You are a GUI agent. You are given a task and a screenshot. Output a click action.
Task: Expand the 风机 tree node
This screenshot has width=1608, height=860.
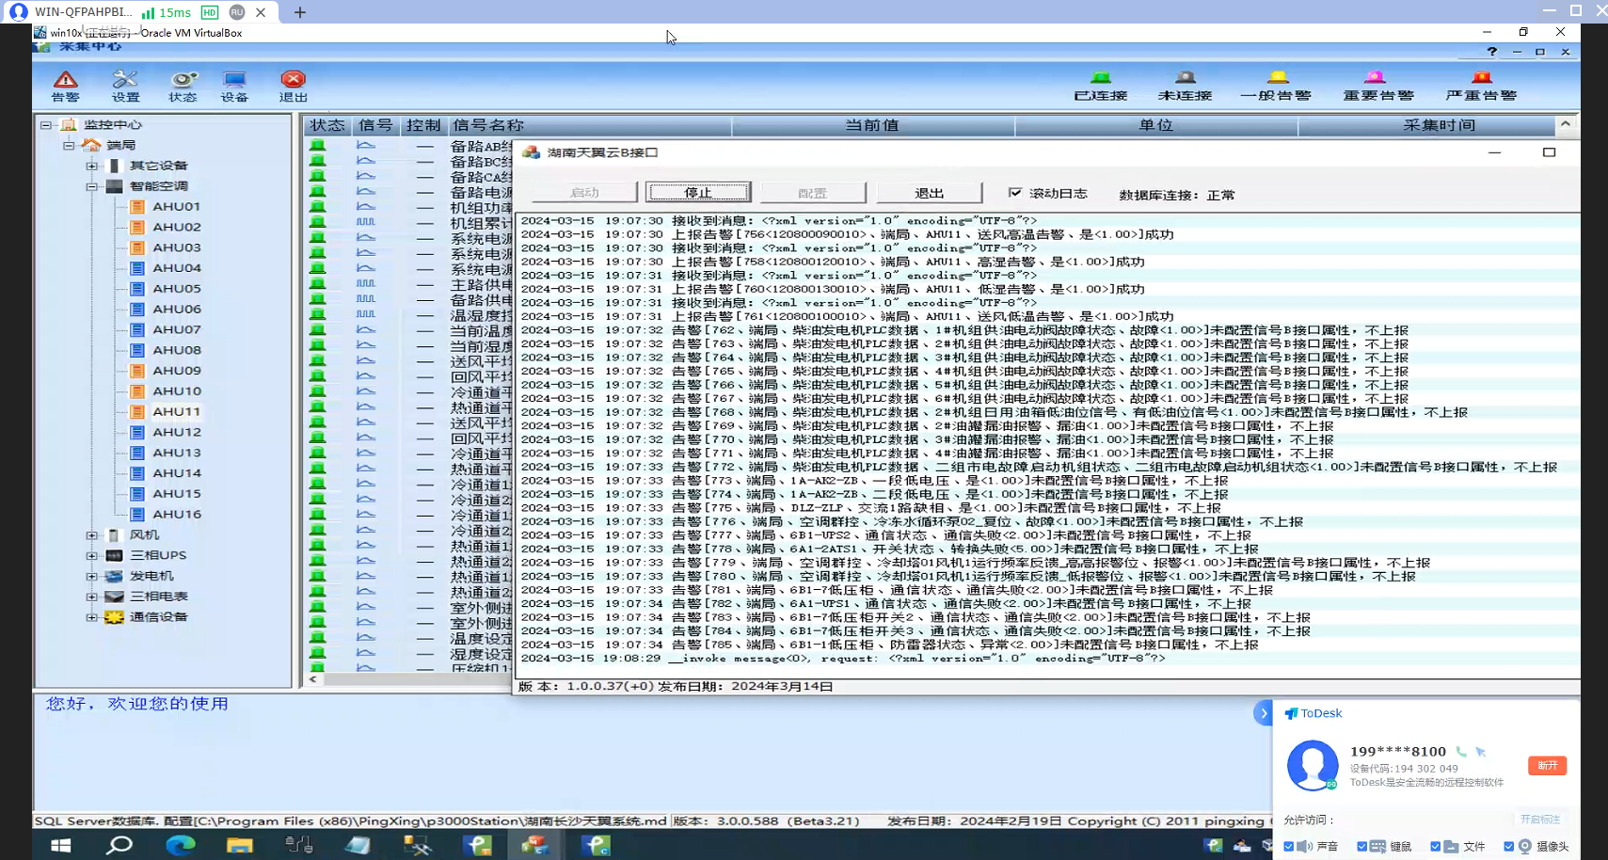click(x=92, y=534)
